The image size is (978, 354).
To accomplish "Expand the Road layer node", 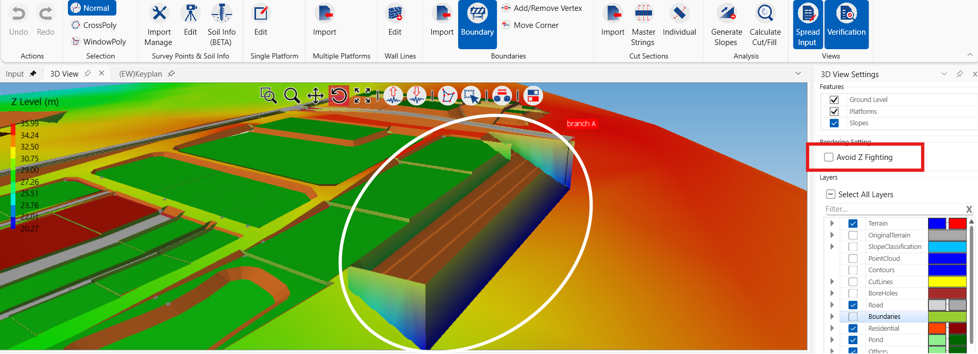I will click(832, 305).
